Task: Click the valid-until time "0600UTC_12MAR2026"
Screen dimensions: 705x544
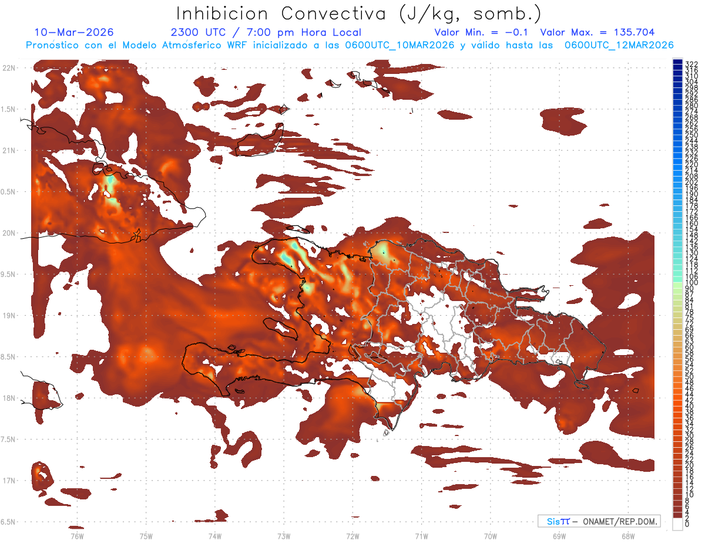Action: pyautogui.click(x=619, y=45)
